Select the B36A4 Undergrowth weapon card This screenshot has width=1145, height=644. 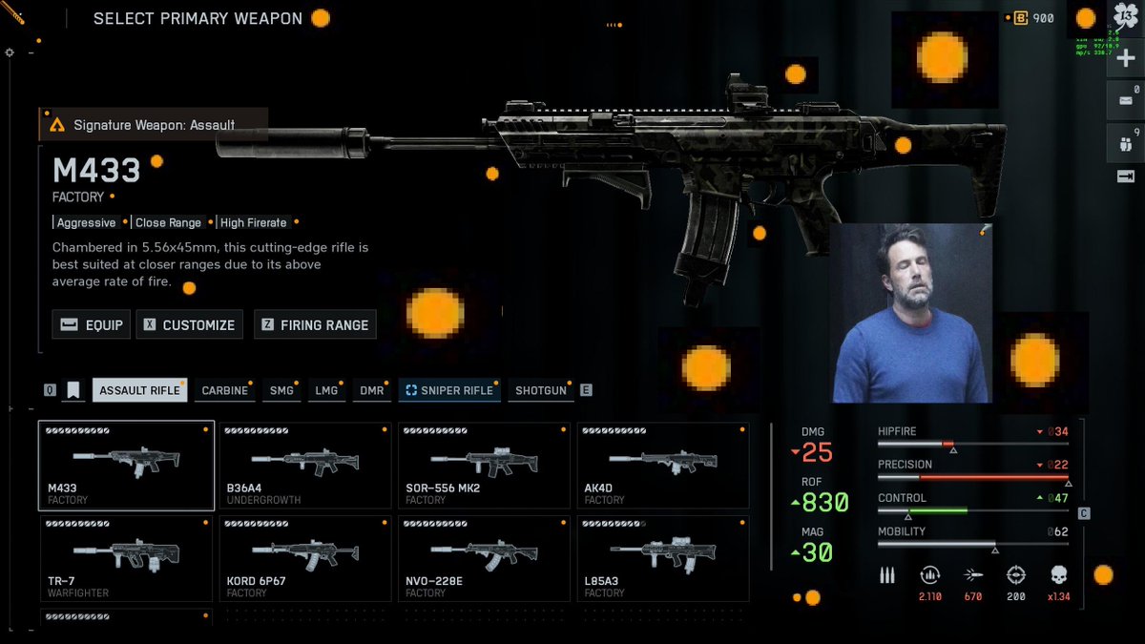click(x=305, y=466)
